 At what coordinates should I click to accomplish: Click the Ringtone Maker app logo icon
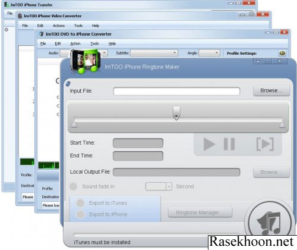point(85,61)
